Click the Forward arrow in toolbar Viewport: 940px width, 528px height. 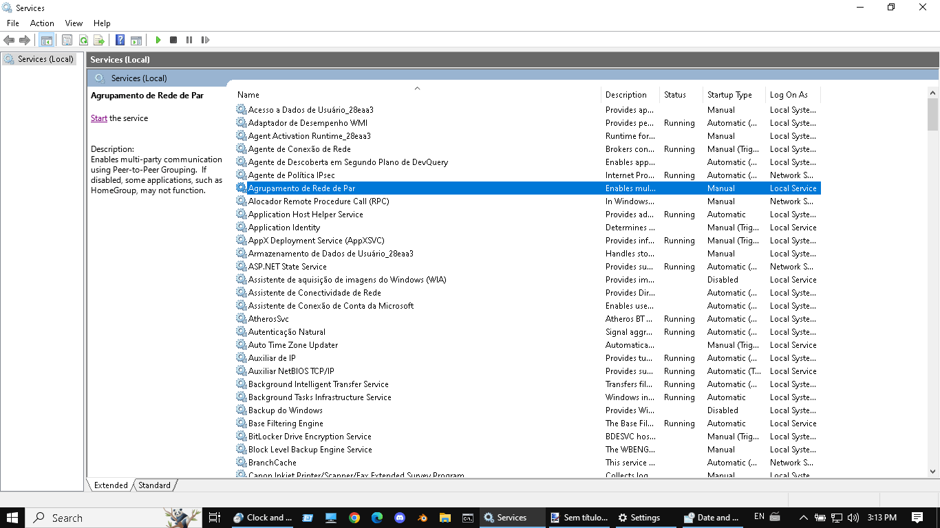[25, 40]
